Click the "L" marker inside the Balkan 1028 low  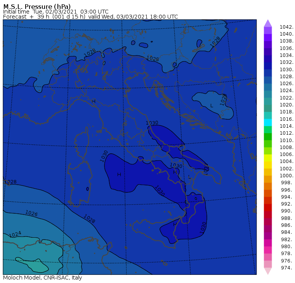pos(212,106)
